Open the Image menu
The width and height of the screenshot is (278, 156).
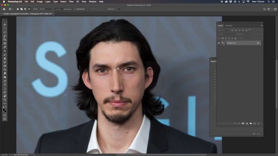[40, 2]
